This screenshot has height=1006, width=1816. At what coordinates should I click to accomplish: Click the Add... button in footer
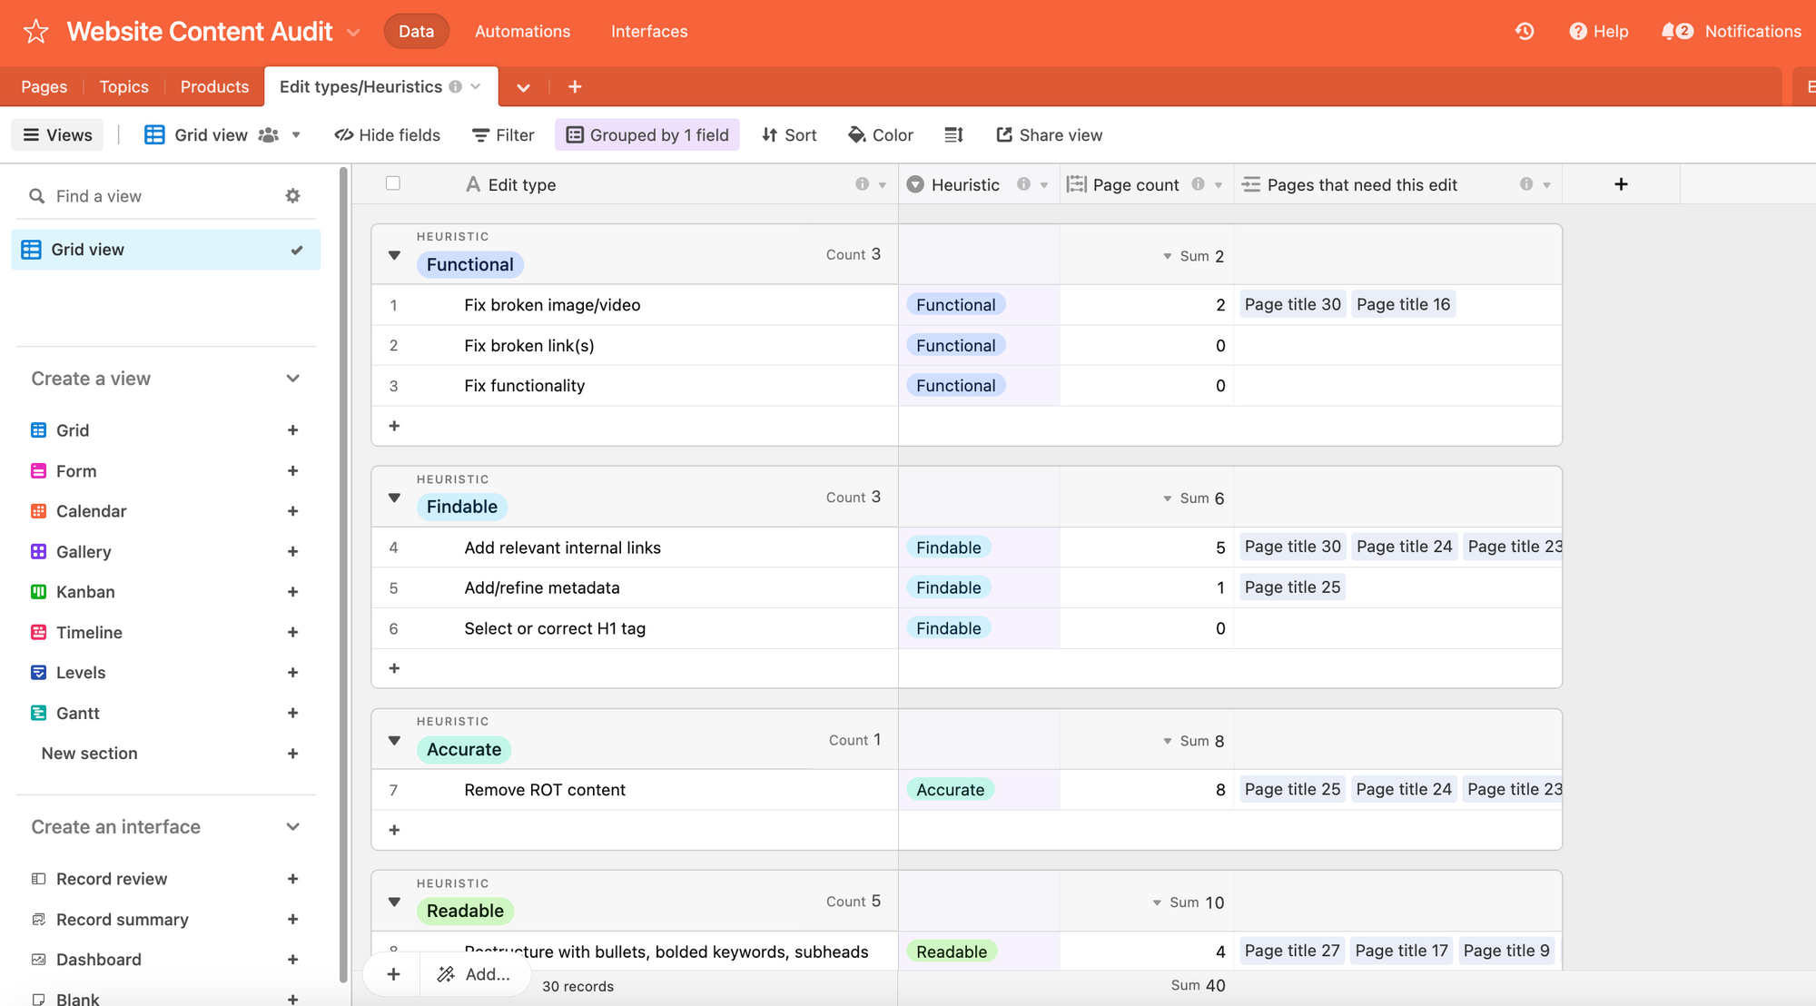(474, 974)
